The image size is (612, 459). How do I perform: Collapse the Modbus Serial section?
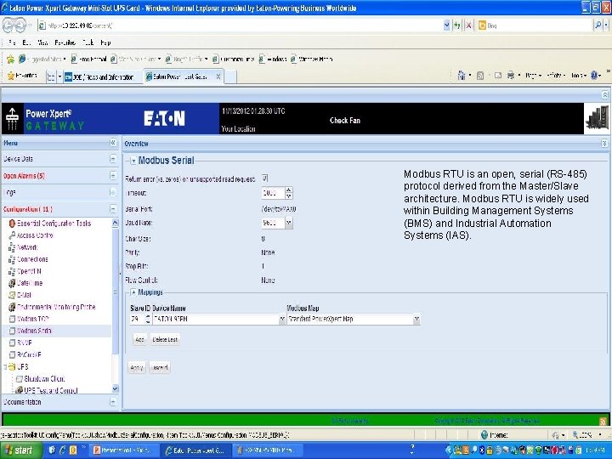point(133,161)
